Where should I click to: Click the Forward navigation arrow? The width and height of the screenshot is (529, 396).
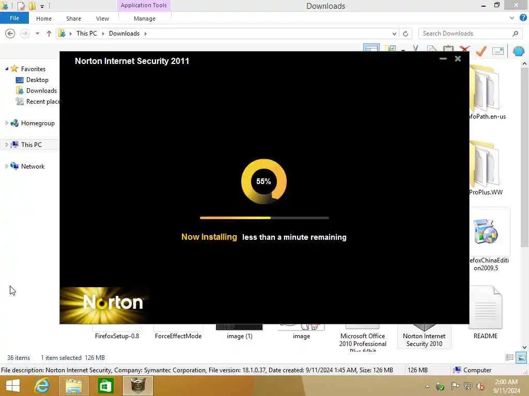point(25,34)
